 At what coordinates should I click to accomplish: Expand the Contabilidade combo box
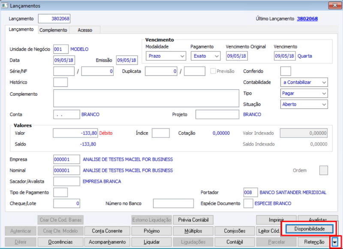pos(304,82)
